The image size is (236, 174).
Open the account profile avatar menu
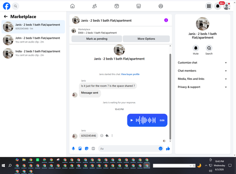[227, 6]
